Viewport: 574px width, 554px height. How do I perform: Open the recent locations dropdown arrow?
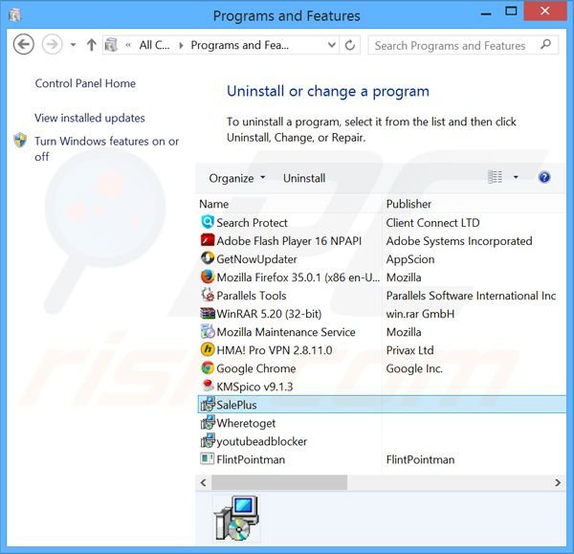74,45
